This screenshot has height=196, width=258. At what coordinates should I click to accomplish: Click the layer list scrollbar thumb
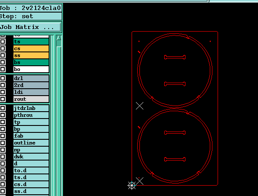(59, 44)
